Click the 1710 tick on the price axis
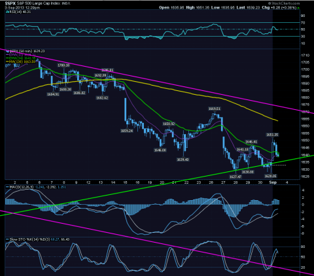 pyautogui.click(x=305, y=56)
